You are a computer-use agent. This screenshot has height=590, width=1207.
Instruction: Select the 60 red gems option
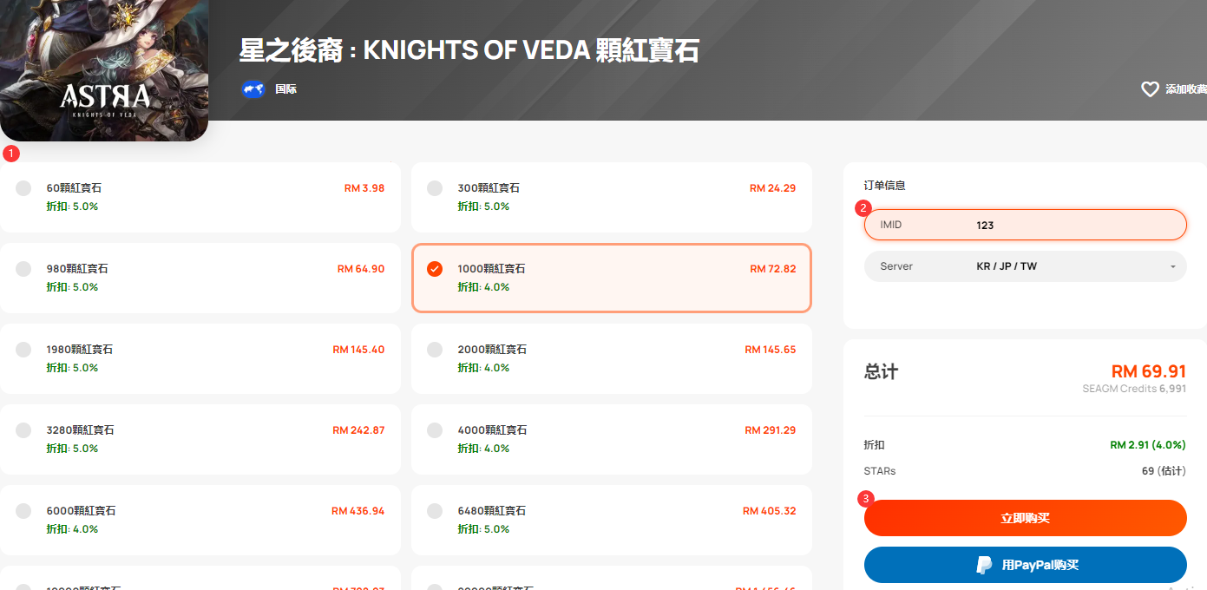point(200,197)
